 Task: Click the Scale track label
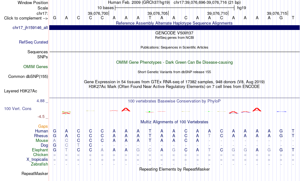43,8
